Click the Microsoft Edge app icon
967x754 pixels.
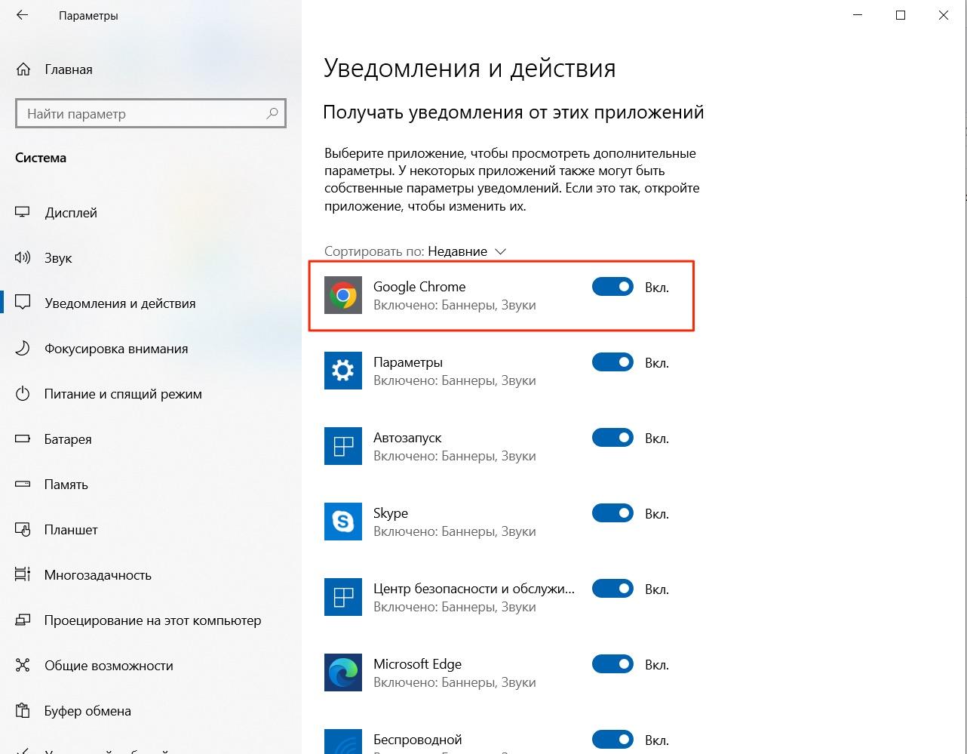[343, 672]
